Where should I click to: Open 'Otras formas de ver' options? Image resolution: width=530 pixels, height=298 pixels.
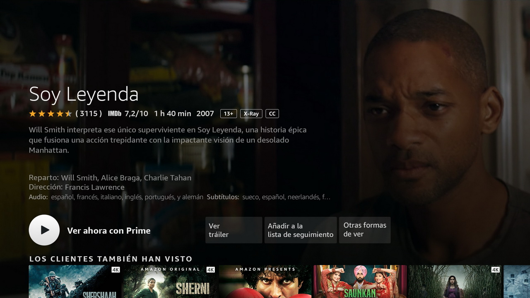365,230
